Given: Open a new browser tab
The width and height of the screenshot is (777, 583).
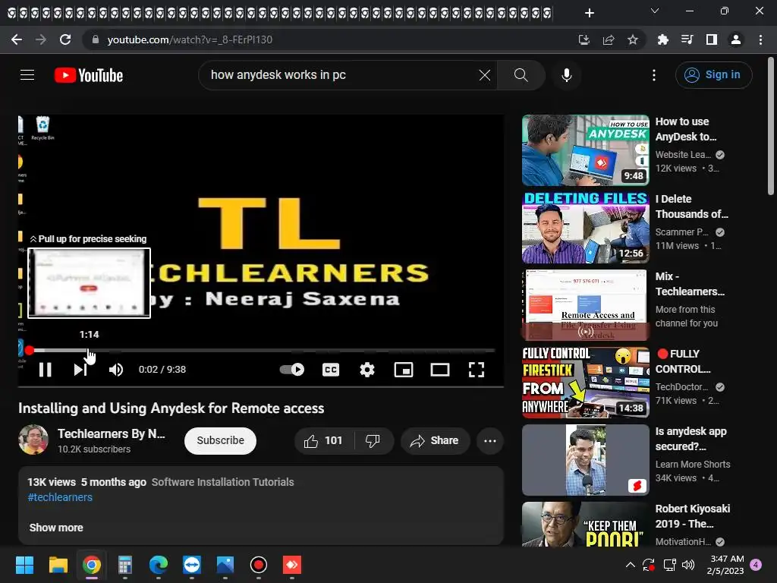Looking at the screenshot, I should coord(589,13).
